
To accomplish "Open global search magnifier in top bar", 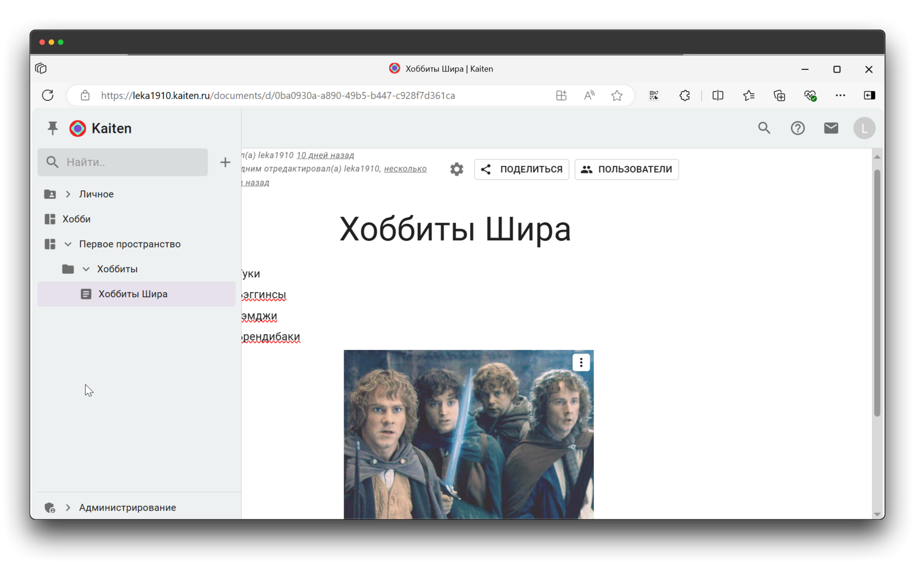I will pyautogui.click(x=764, y=128).
